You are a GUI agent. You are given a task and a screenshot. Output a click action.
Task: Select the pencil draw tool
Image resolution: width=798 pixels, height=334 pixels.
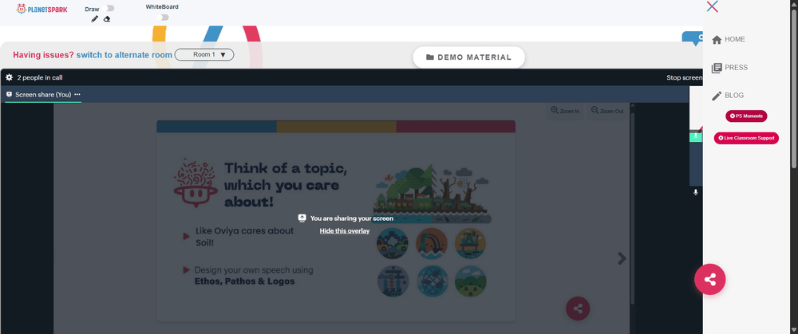pos(94,19)
